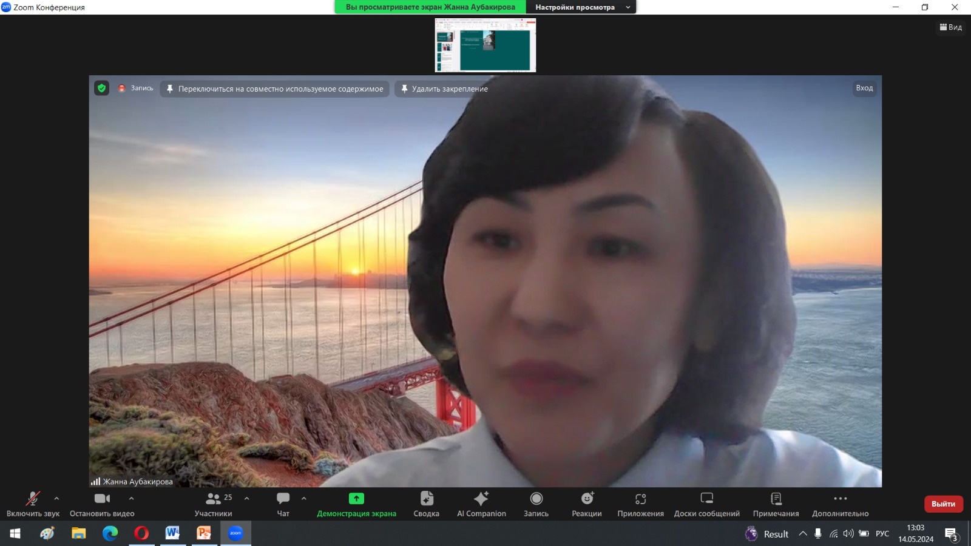Screen dimensions: 971x546
Task: Open the Приложения apps panel
Action: coord(640,504)
